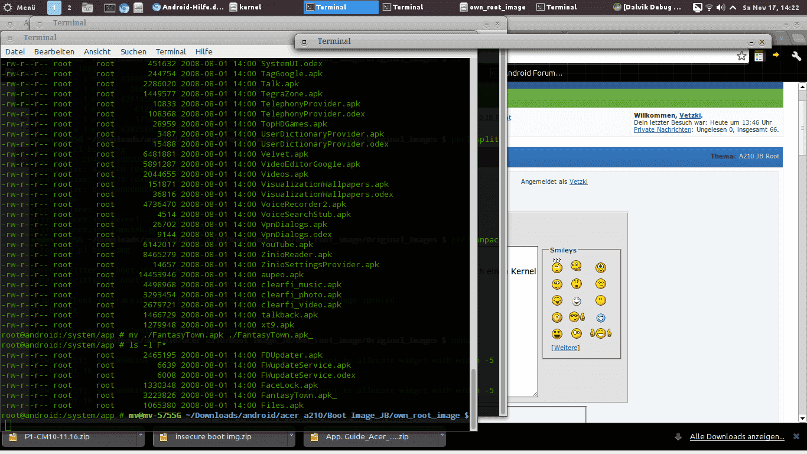Insert the crying smiley, right of the top row

[601, 268]
